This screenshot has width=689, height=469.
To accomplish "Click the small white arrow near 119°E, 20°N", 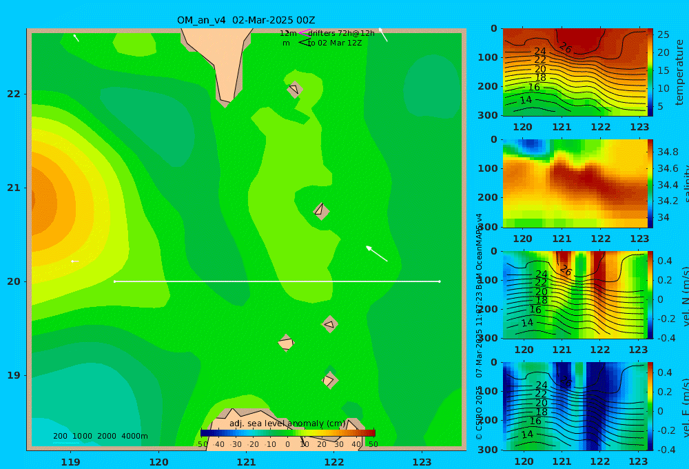I will tap(74, 261).
